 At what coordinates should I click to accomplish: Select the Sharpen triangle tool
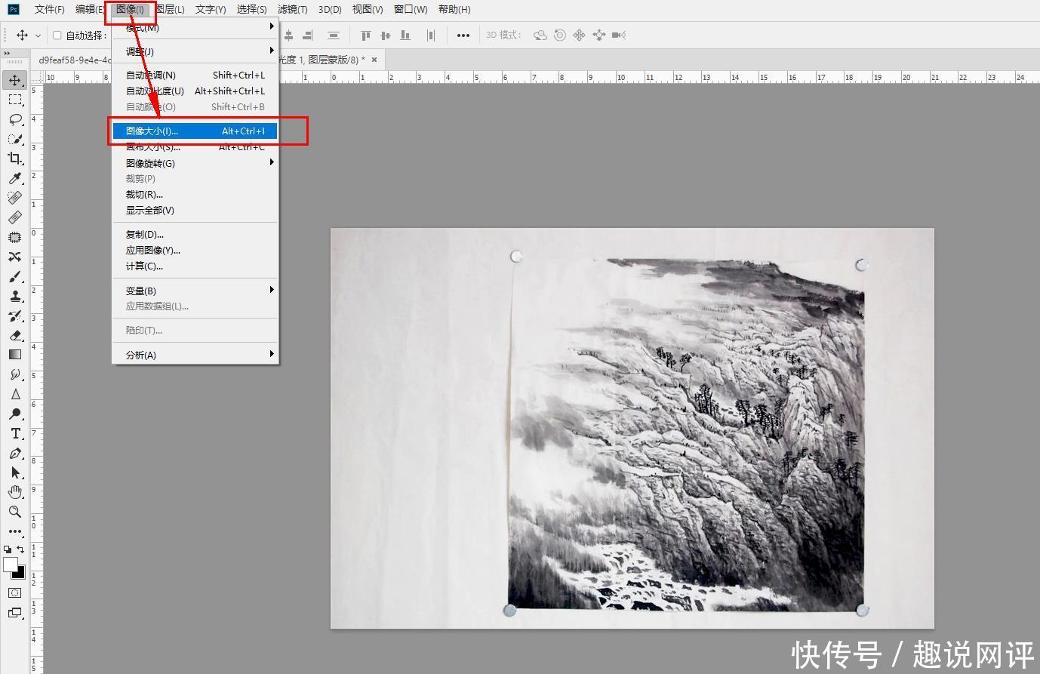point(14,394)
